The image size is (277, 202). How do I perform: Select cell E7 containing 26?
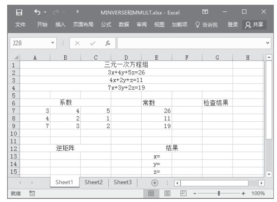[x=157, y=110]
